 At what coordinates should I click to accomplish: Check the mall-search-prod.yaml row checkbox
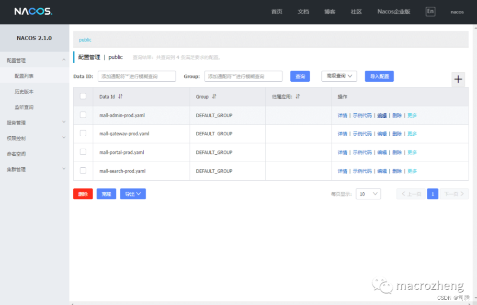coord(83,171)
